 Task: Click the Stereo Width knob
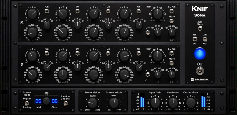114,102
